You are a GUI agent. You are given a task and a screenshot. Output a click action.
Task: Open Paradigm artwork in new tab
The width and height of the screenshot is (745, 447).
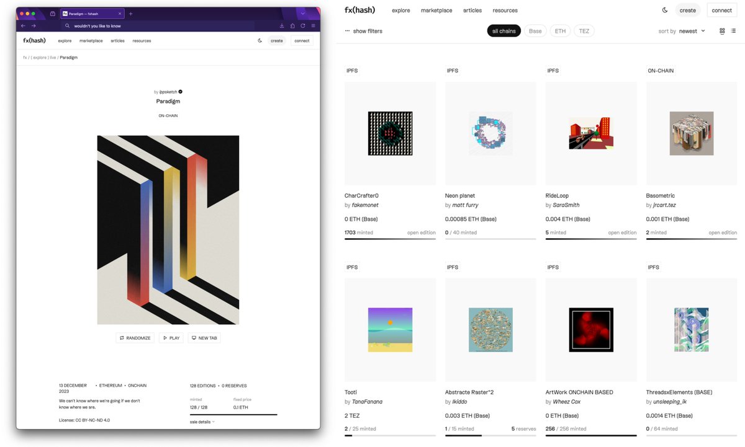tap(204, 338)
